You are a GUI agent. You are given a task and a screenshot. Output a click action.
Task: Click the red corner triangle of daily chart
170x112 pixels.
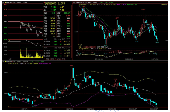(168, 4)
